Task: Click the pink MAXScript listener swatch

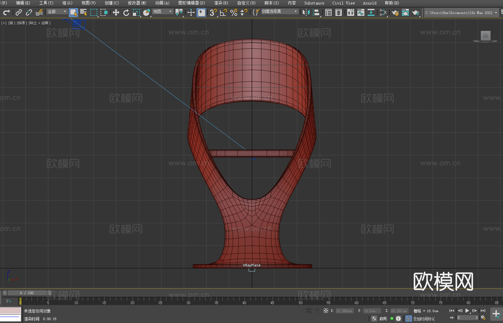Action: 10,311
